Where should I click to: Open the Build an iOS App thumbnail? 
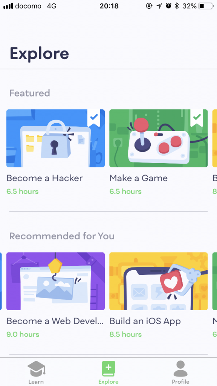(x=159, y=281)
